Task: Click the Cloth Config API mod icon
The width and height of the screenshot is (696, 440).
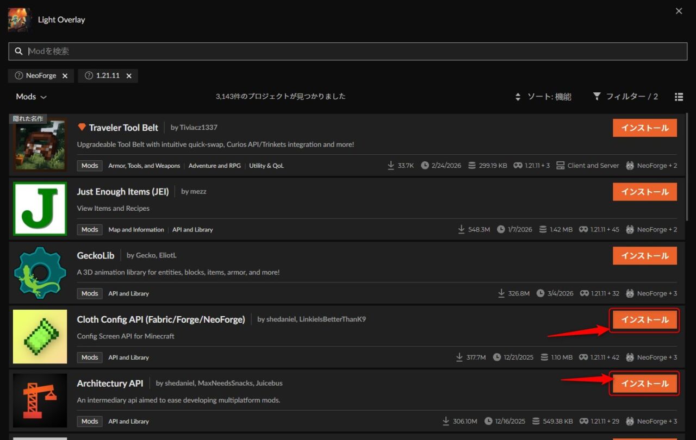Action: 40,336
